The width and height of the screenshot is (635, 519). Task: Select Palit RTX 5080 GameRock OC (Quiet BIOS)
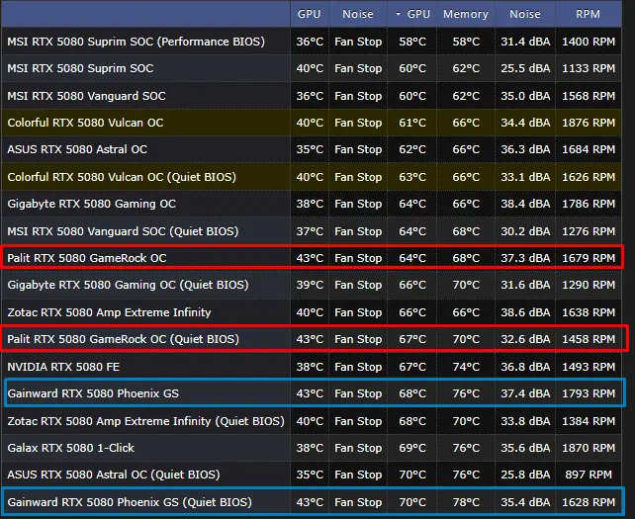[123, 339]
